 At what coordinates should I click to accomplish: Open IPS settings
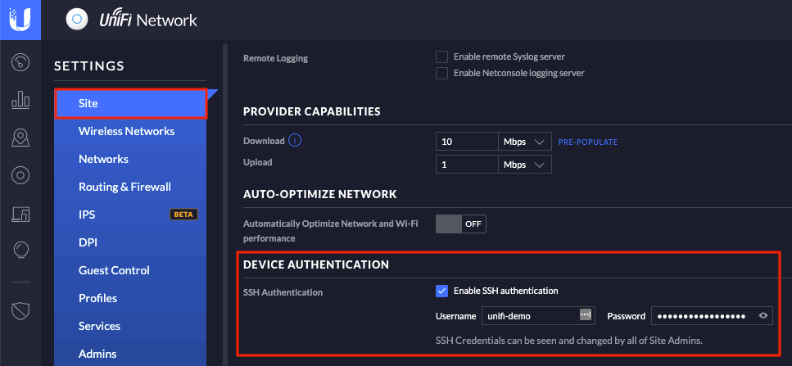pyautogui.click(x=131, y=215)
